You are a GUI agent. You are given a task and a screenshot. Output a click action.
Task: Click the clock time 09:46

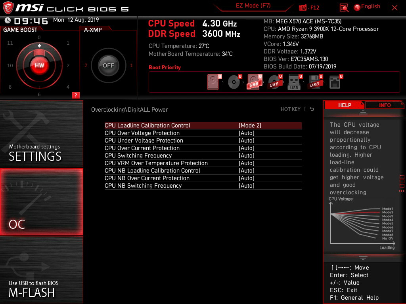coord(31,21)
